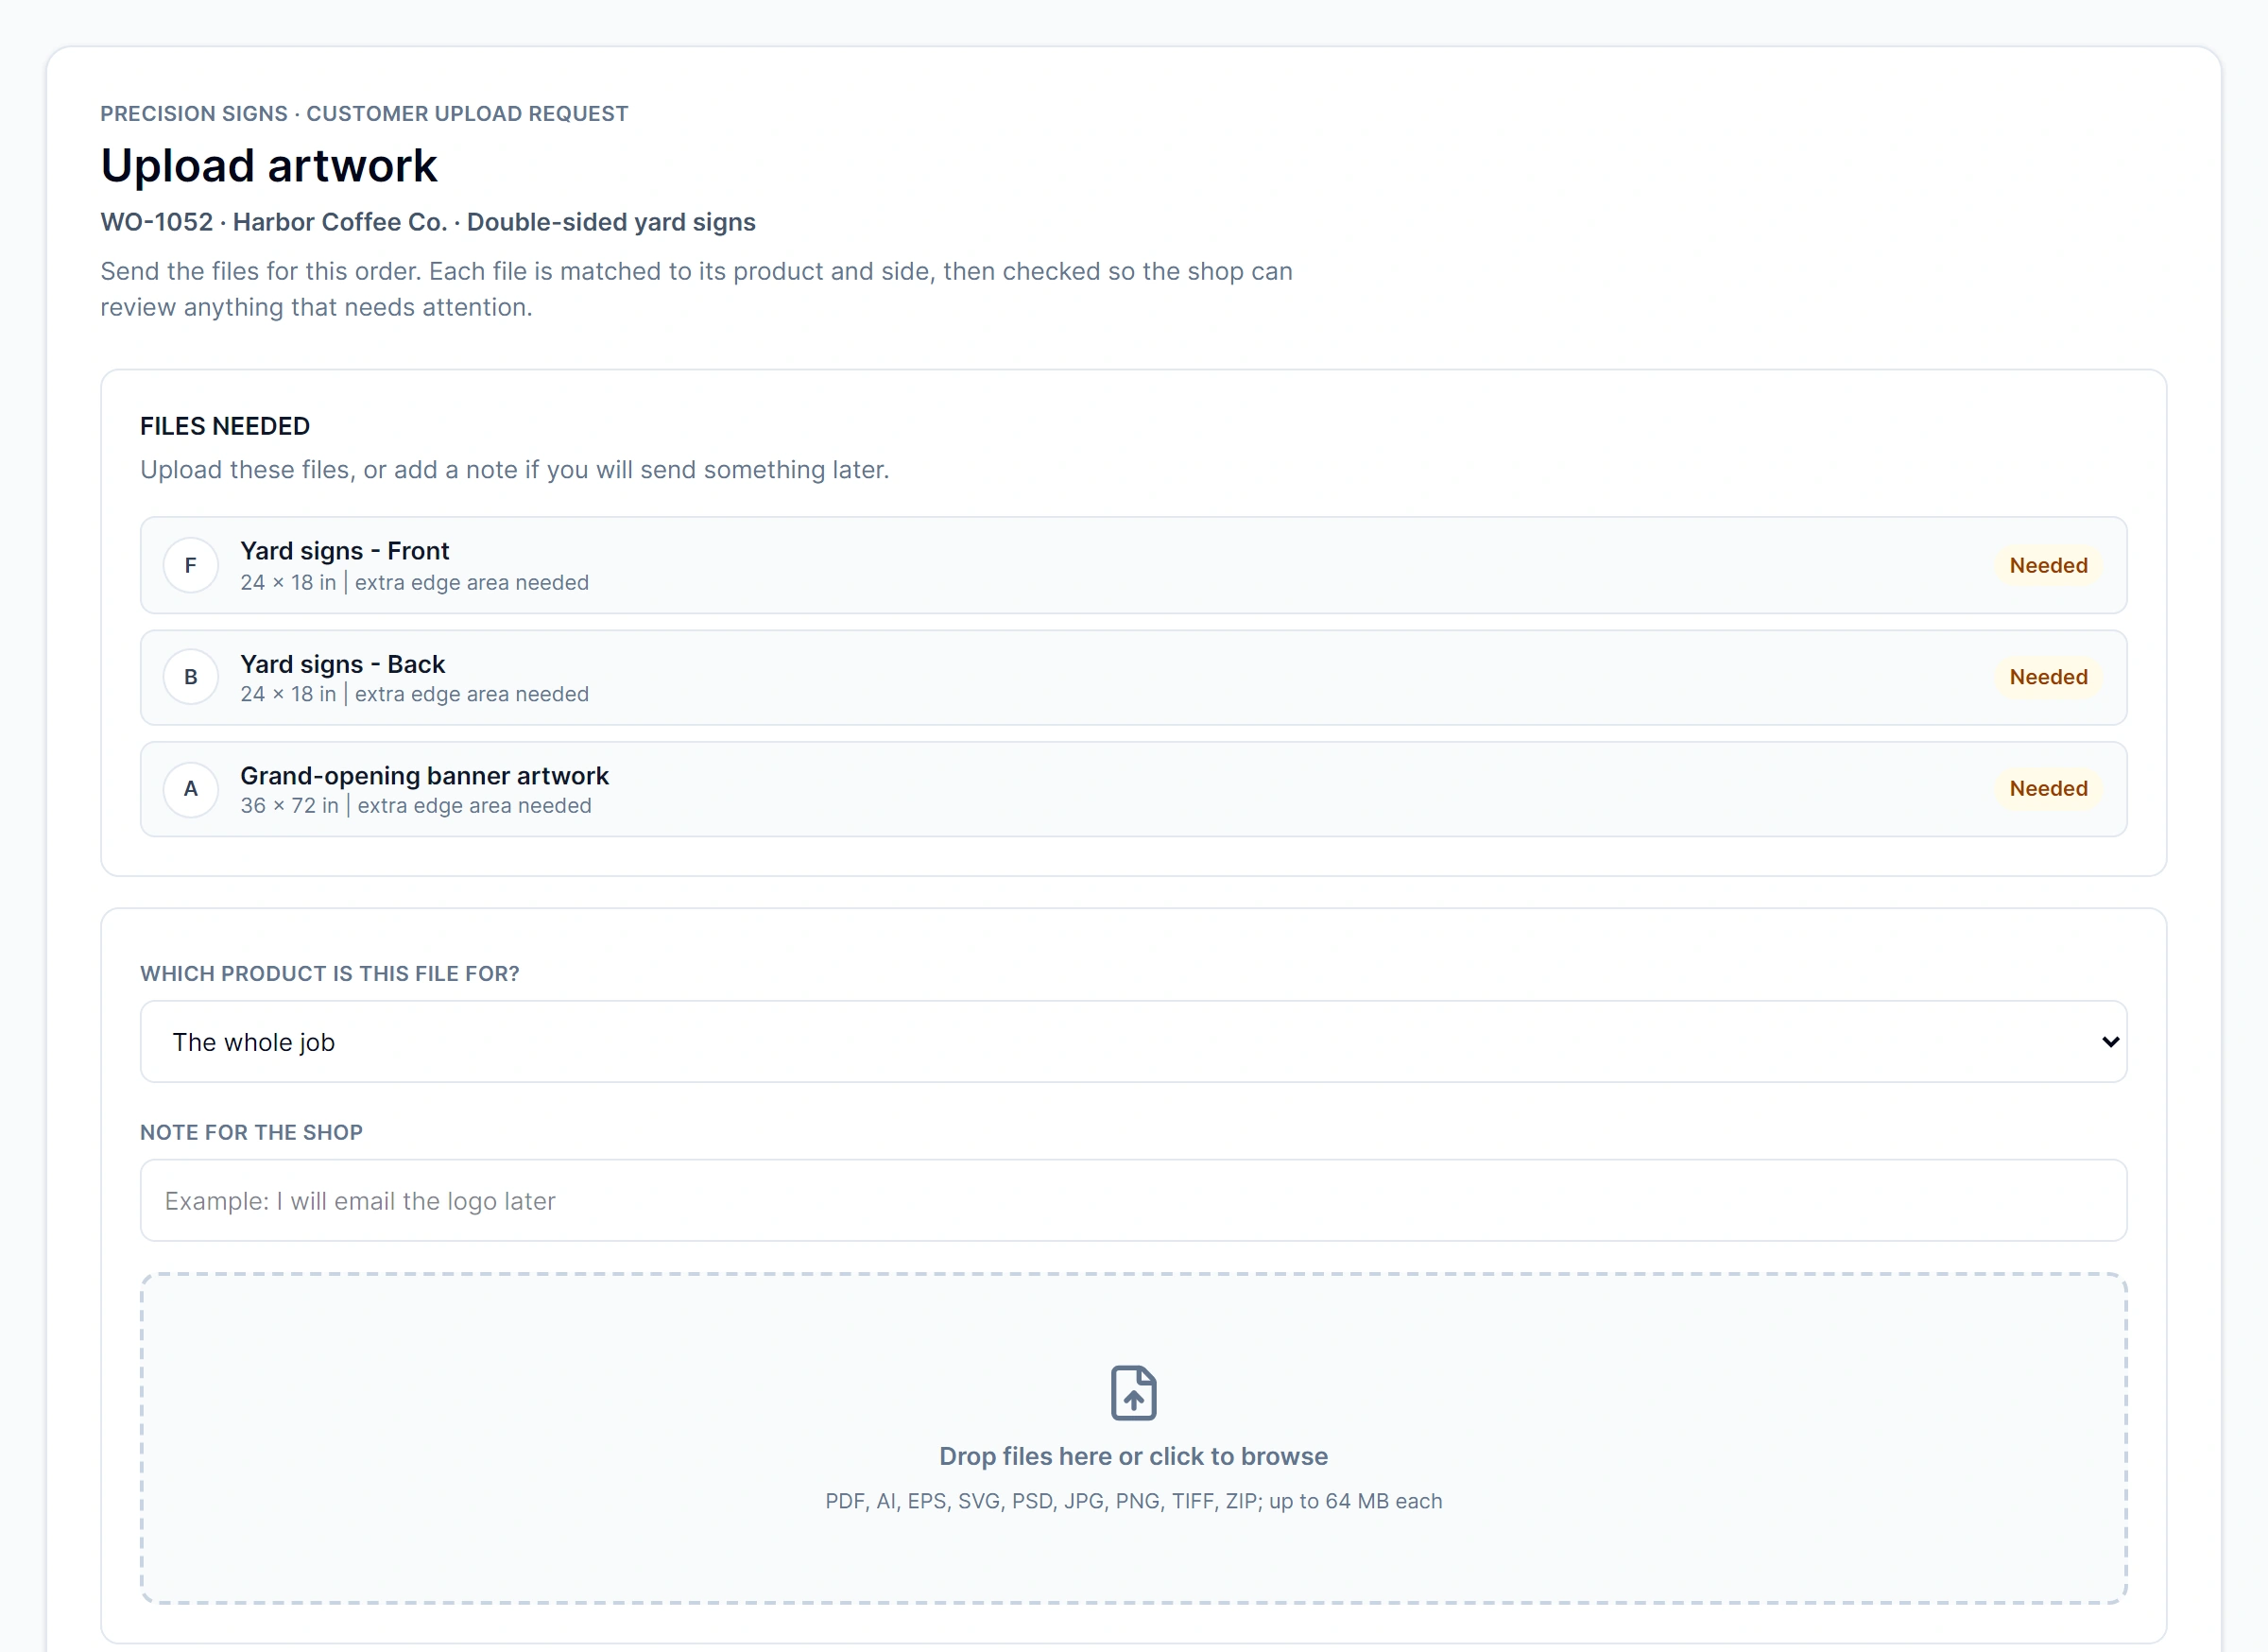Viewport: 2268px width, 1652px height.
Task: Select 'Grand-opening banner artwork' title
Action: [x=424, y=776]
